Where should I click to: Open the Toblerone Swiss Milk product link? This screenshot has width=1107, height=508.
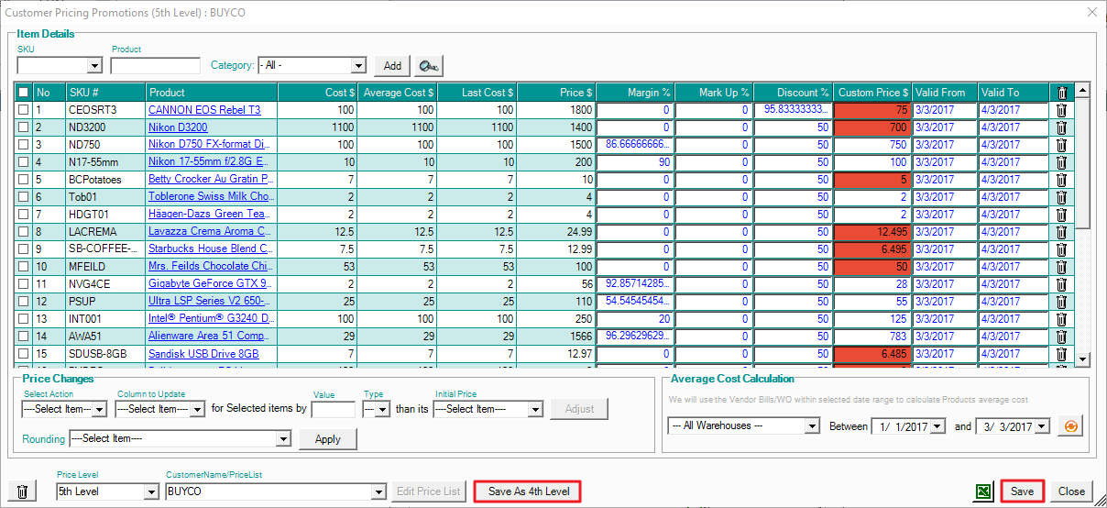tap(211, 197)
